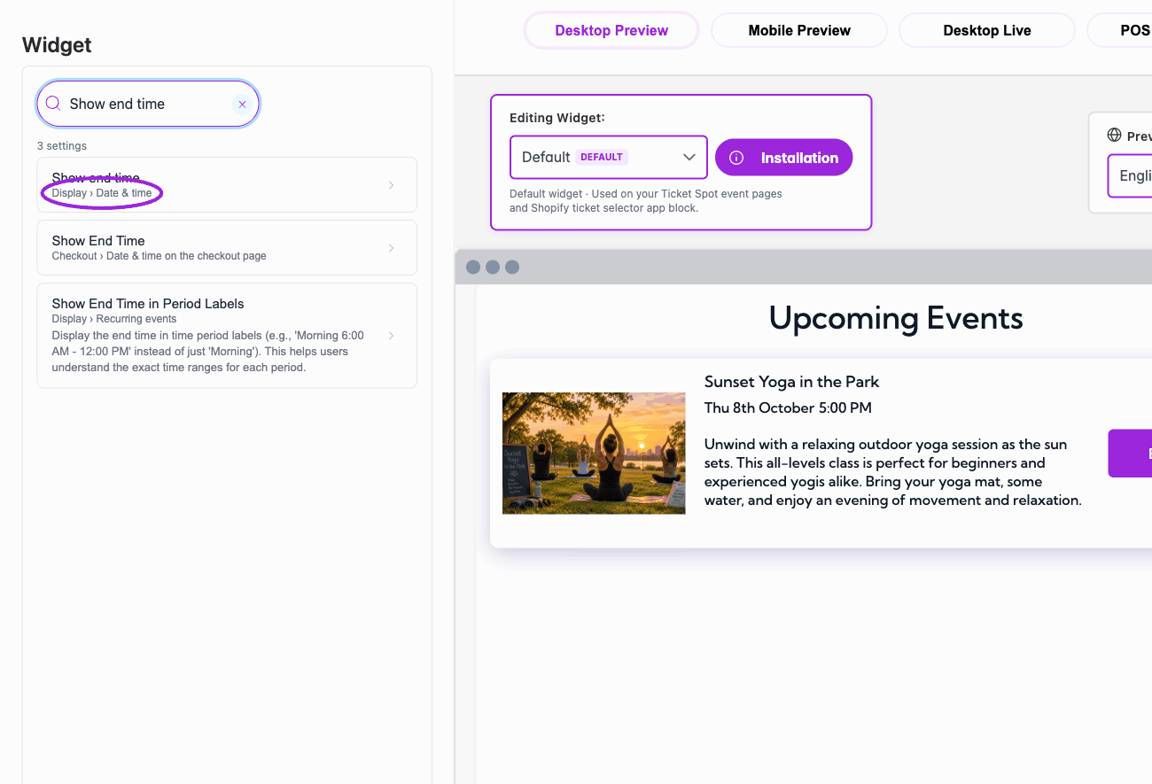Viewport: 1152px width, 784px height.
Task: Switch to the Desktop Live tab
Action: [987, 30]
